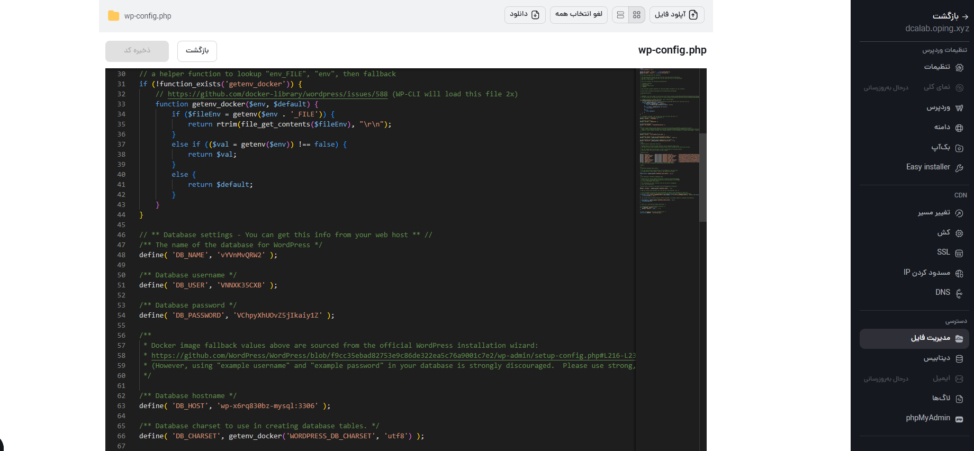The height and width of the screenshot is (451, 974).
Task: Select the کش menu text
Action: [944, 233]
